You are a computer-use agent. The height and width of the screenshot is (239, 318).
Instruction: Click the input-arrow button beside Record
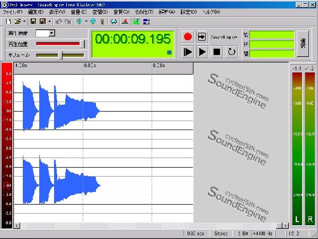pos(202,36)
